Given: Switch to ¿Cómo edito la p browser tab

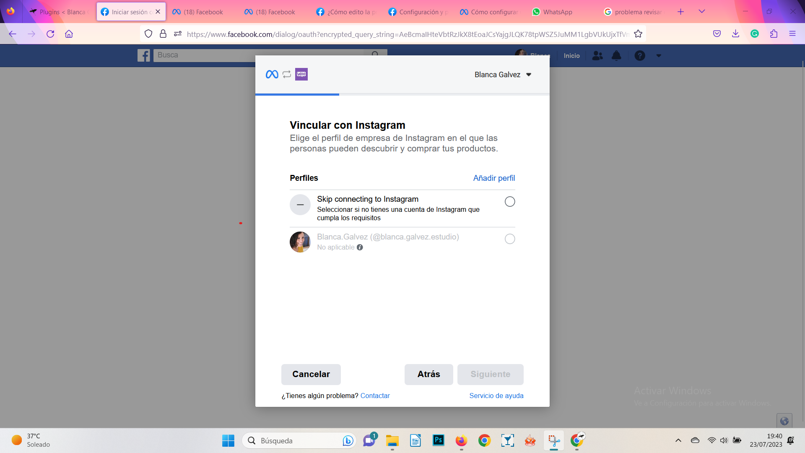Looking at the screenshot, I should [346, 12].
